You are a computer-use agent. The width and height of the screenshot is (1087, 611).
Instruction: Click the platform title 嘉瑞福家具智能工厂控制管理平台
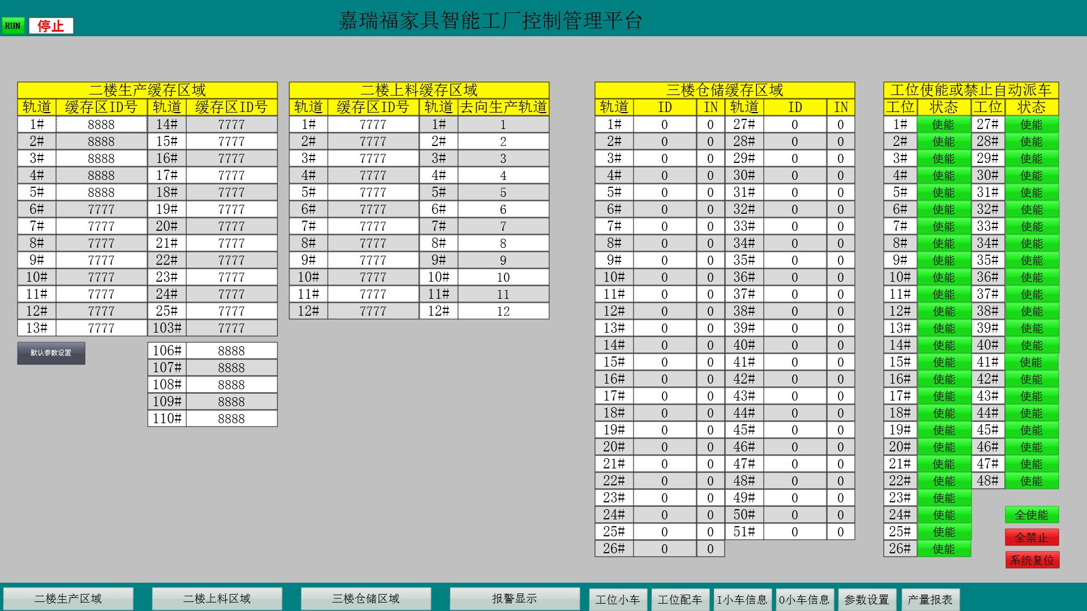[490, 20]
